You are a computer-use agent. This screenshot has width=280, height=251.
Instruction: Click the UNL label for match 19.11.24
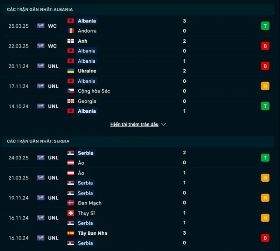point(53,198)
